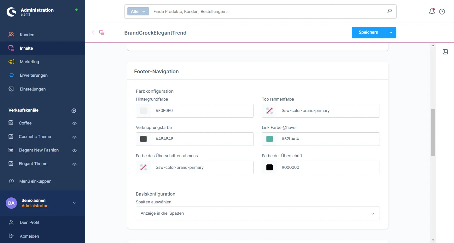454x243 pixels.
Task: Open the help question mark icon
Action: click(442, 12)
